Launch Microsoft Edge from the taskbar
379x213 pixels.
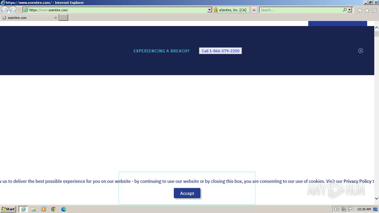click(x=64, y=209)
